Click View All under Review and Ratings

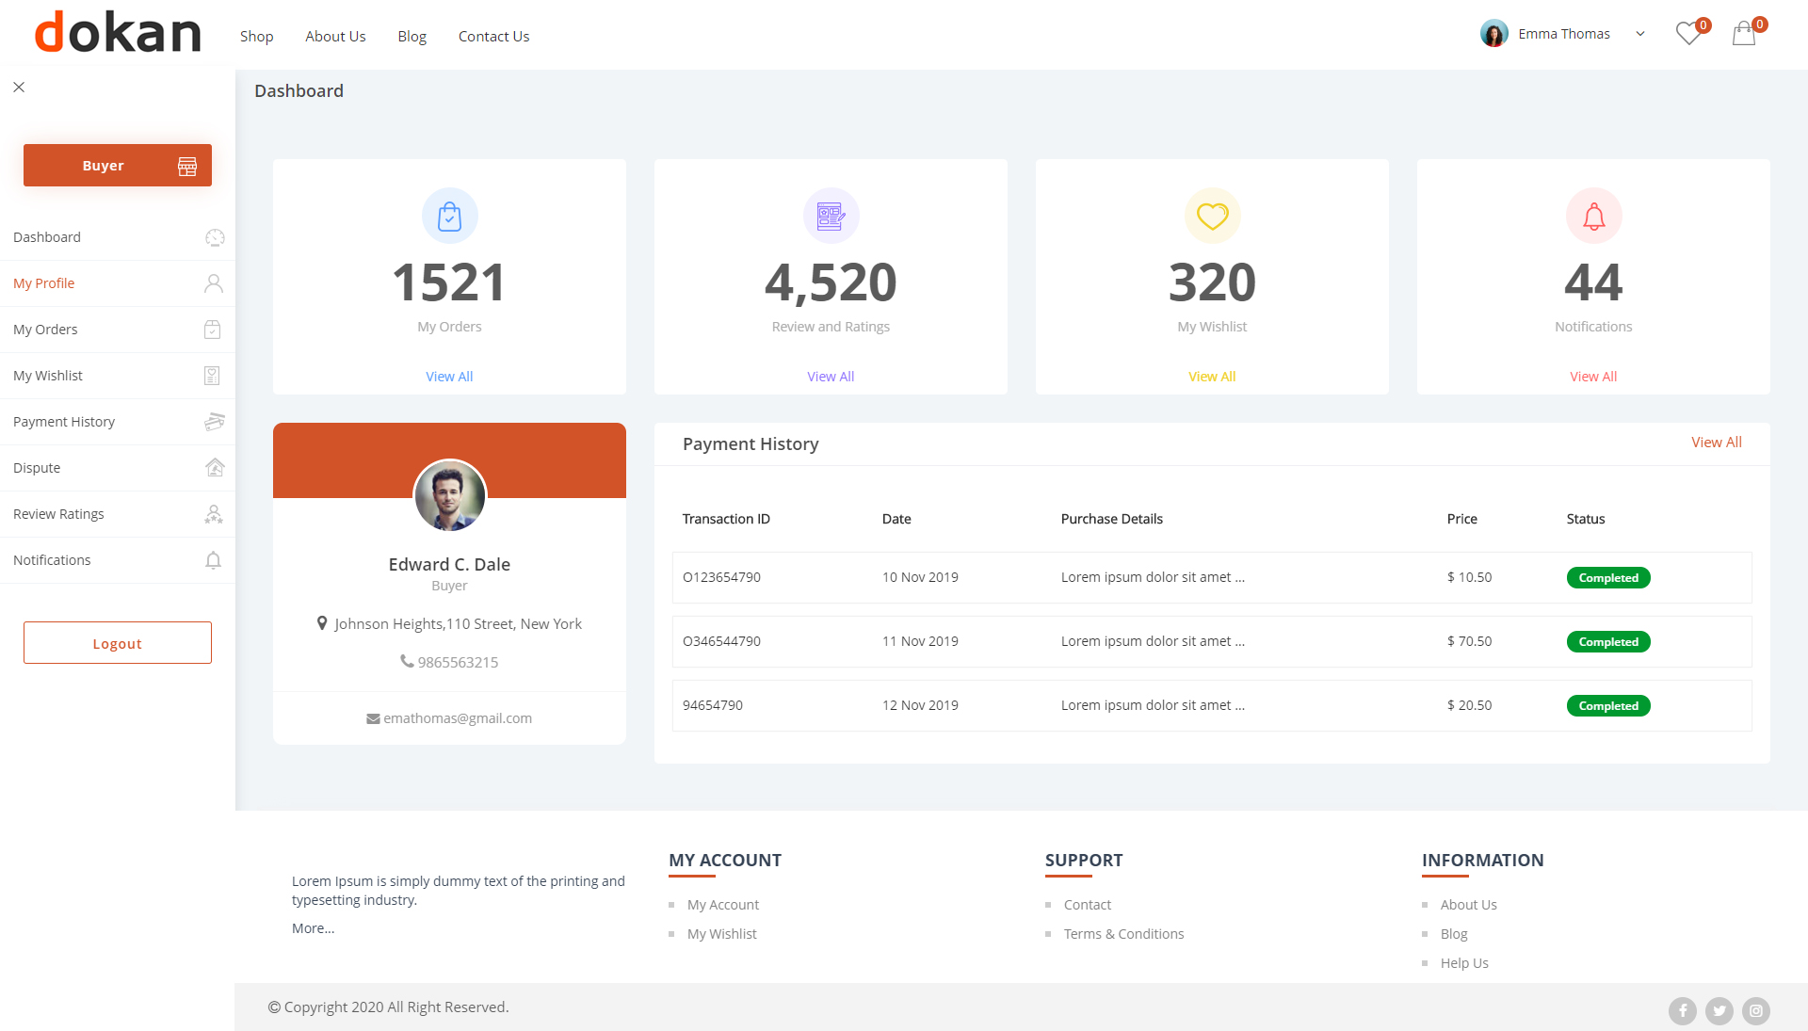point(831,377)
